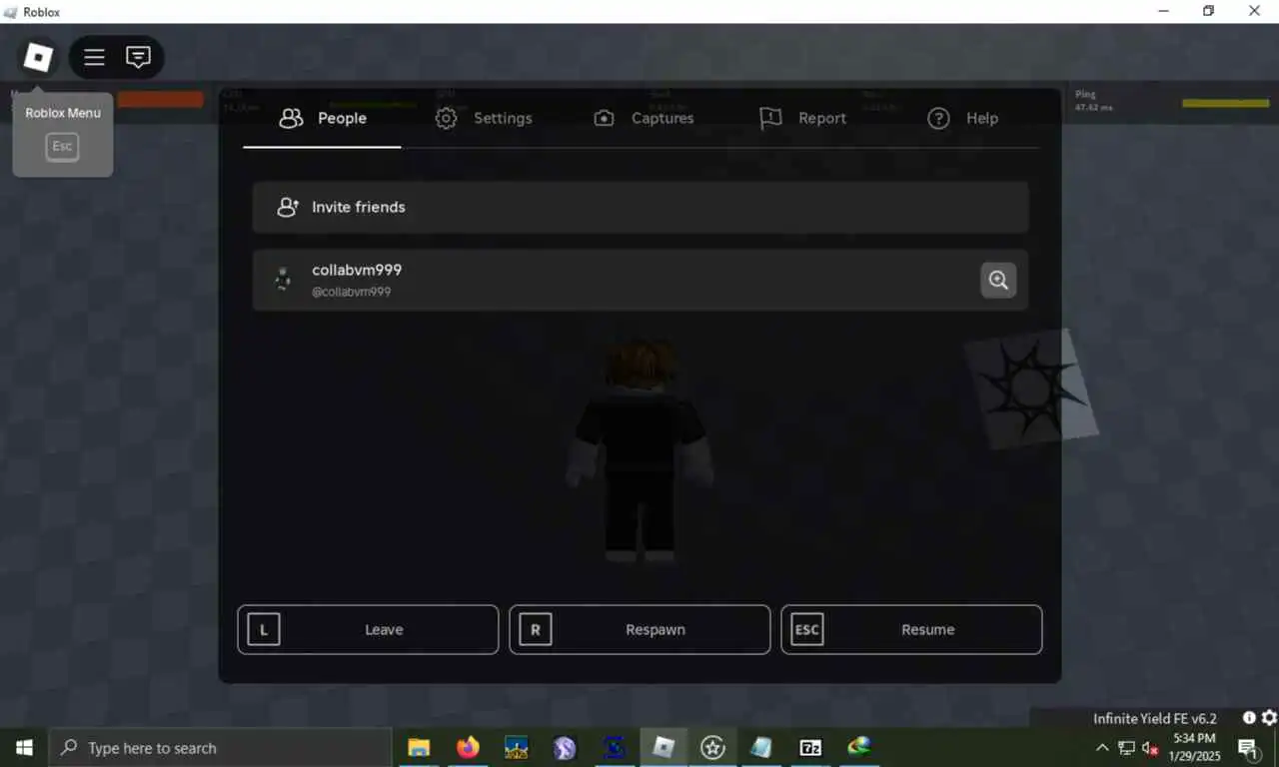Open the circled star taskbar icon

tap(712, 747)
